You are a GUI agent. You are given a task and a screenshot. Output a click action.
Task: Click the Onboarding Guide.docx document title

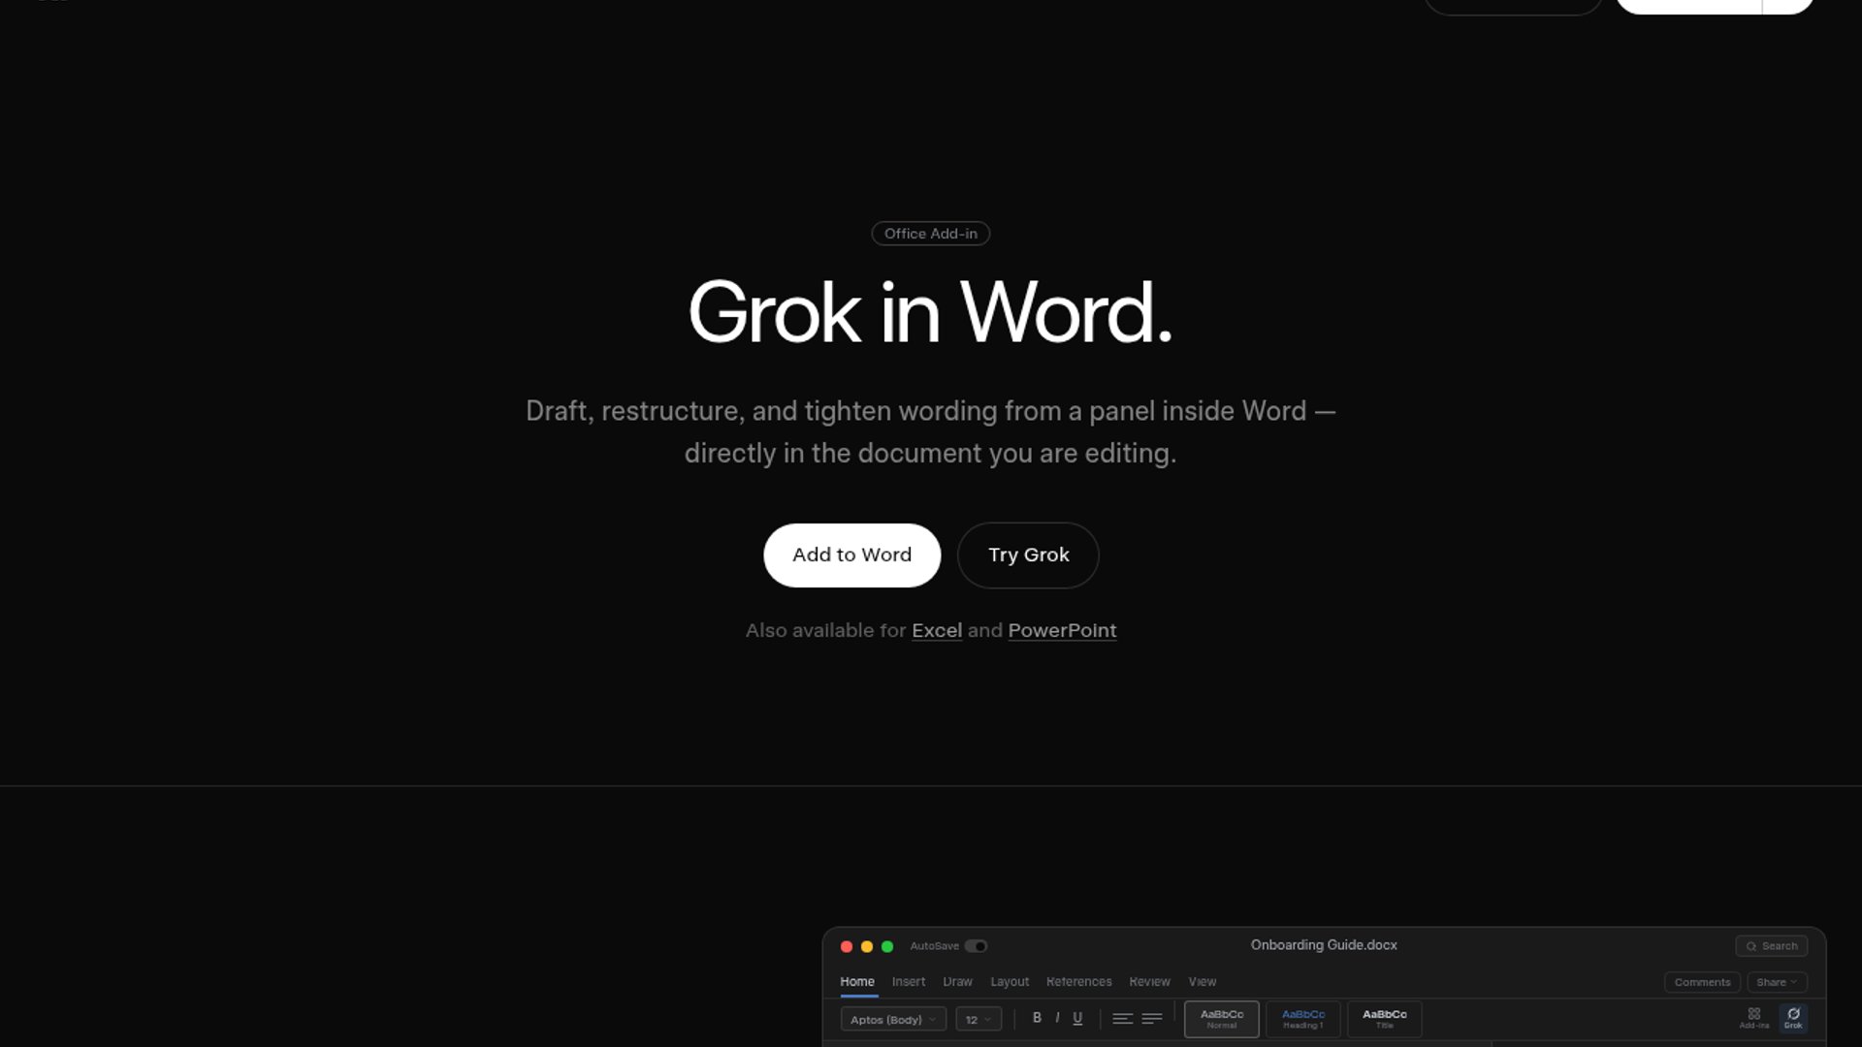[x=1324, y=945]
